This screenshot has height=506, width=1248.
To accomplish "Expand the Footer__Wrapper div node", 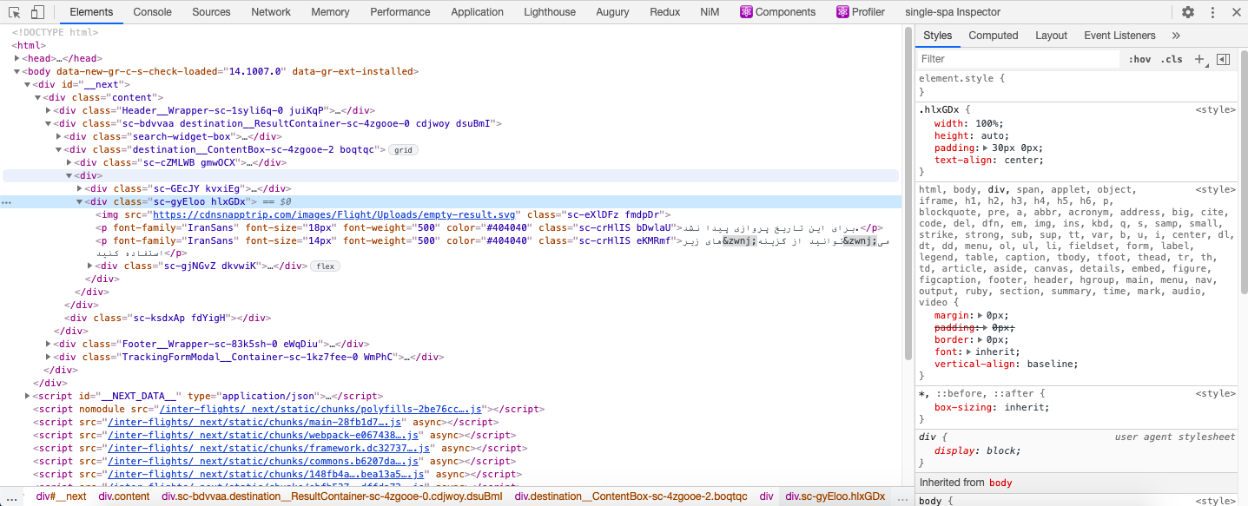I will (x=49, y=344).
